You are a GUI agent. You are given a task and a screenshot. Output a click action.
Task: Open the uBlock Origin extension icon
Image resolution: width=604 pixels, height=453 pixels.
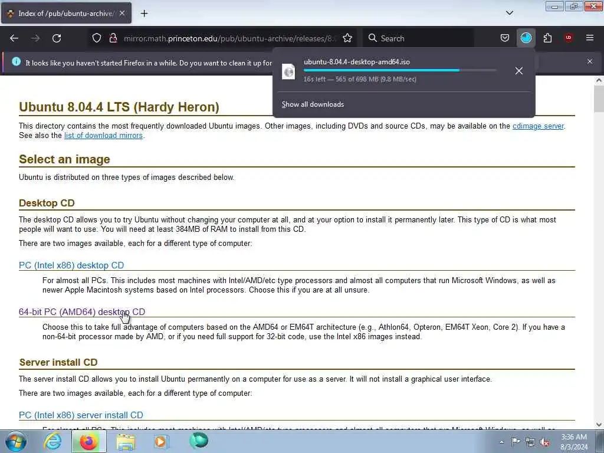pos(569,38)
